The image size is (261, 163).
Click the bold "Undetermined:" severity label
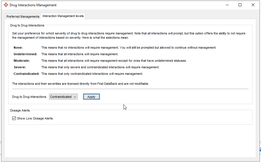(25, 54)
